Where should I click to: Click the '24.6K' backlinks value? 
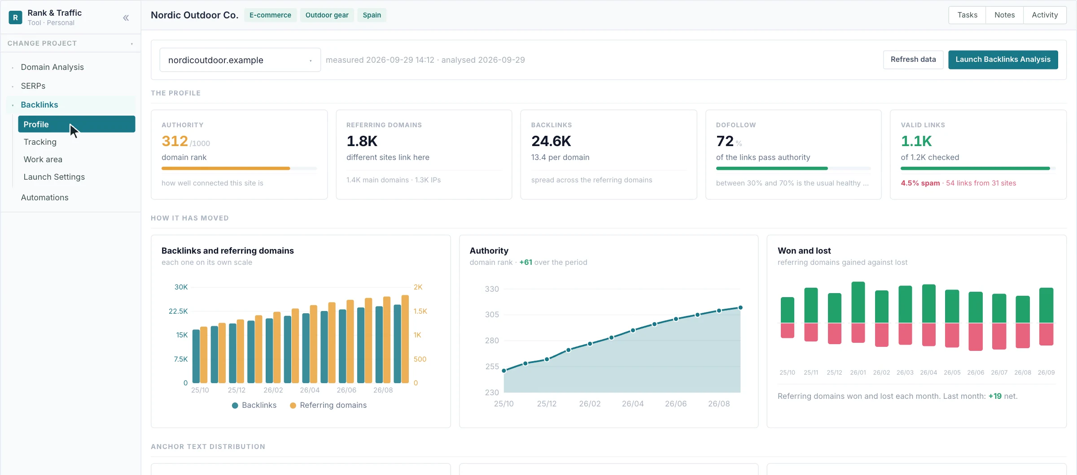(551, 141)
